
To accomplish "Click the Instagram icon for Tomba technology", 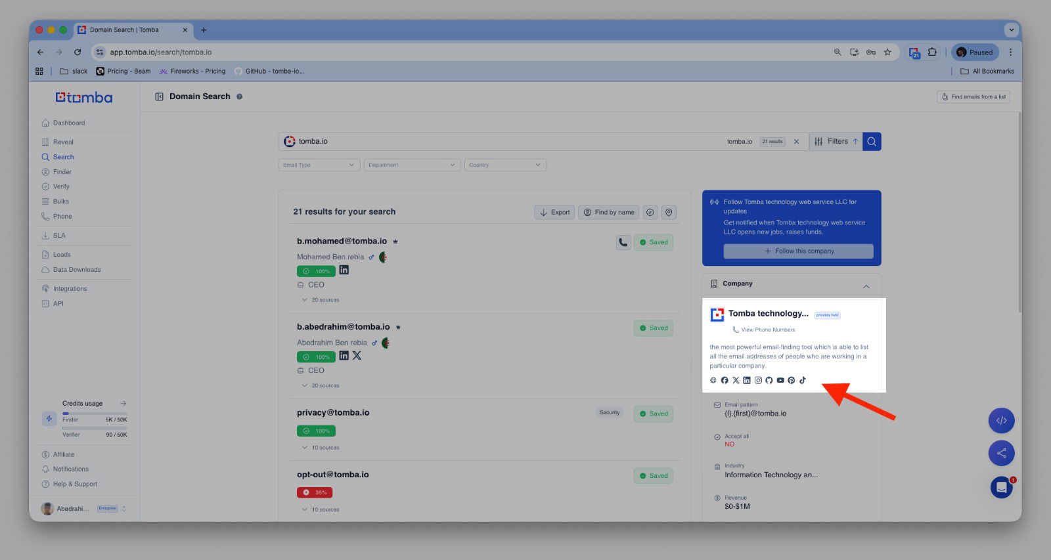I will tap(758, 380).
